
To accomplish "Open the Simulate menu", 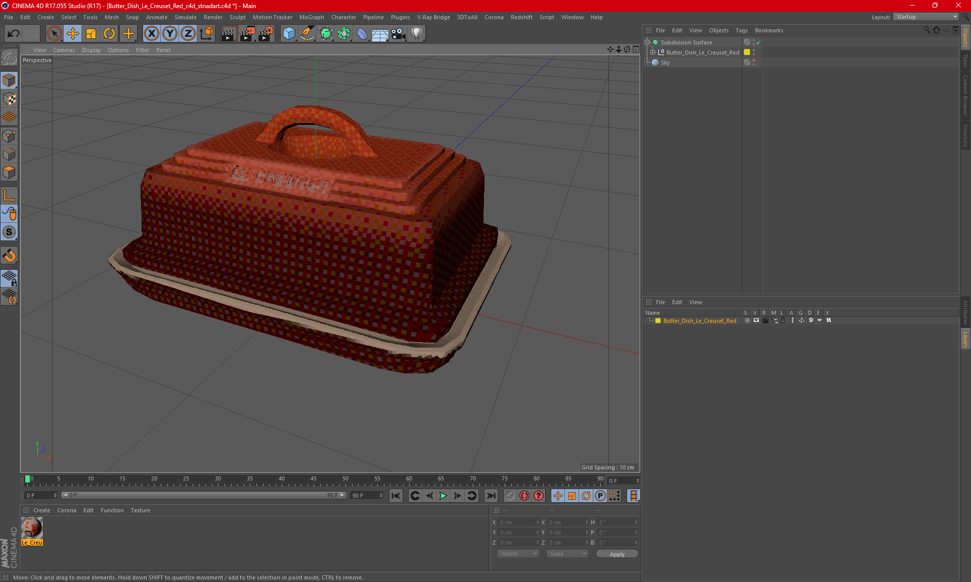I will (x=186, y=17).
